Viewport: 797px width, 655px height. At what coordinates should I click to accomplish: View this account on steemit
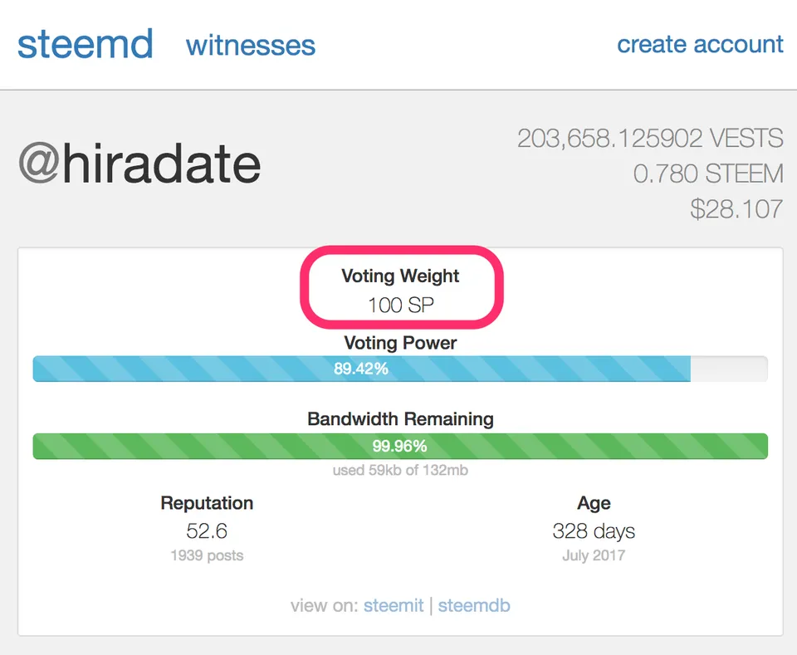click(394, 605)
